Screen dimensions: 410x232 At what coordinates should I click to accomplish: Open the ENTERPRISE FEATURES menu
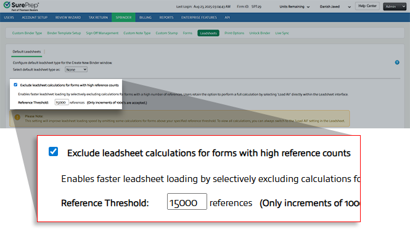pyautogui.click(x=199, y=17)
